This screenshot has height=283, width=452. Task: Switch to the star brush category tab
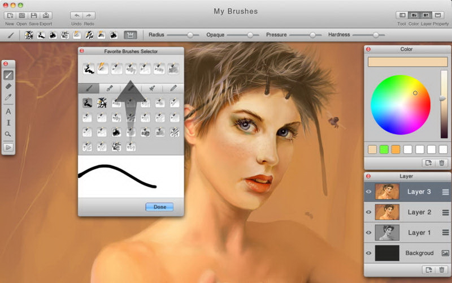(x=152, y=88)
